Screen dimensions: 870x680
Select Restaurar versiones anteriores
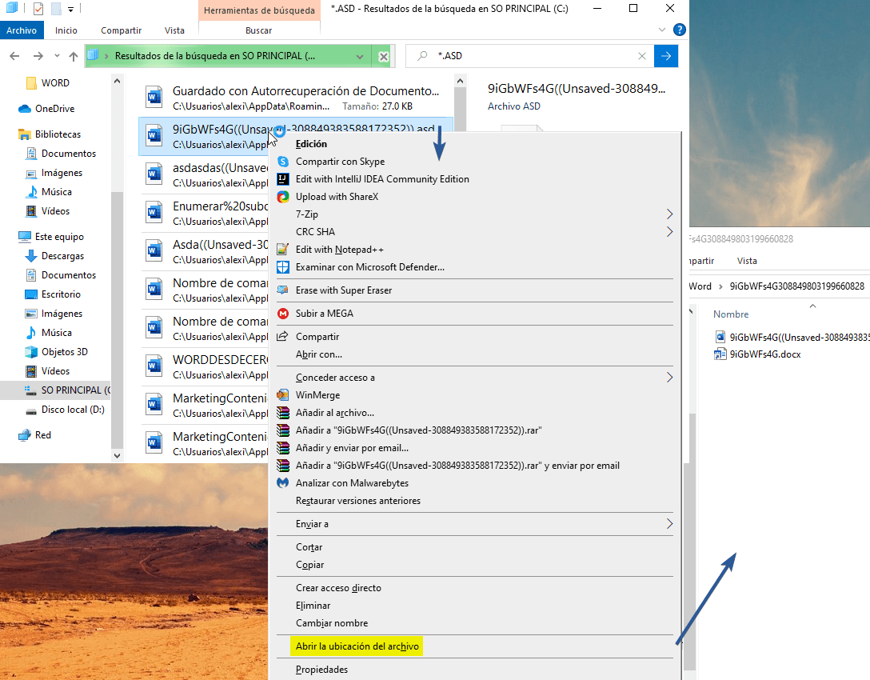[358, 501]
